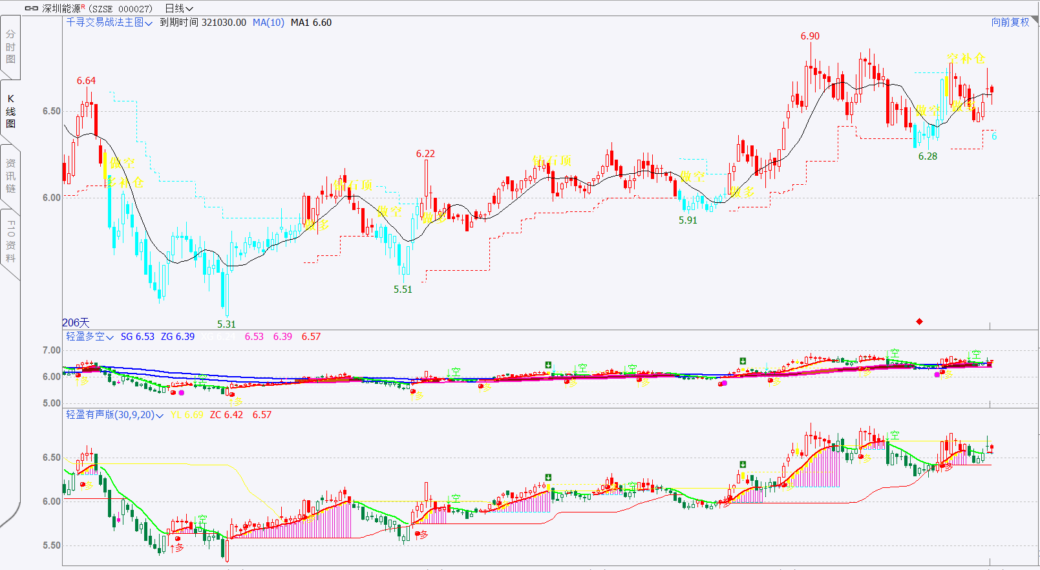Click the magenta 6.53 value in 轻盈多空 header
This screenshot has height=570, width=1040.
coord(254,336)
